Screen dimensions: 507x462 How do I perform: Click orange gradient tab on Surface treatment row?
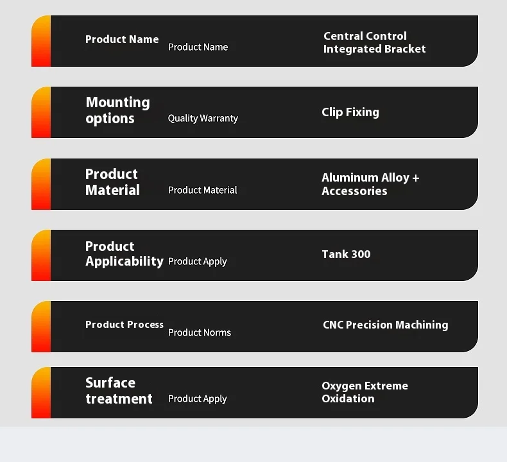pyautogui.click(x=41, y=393)
